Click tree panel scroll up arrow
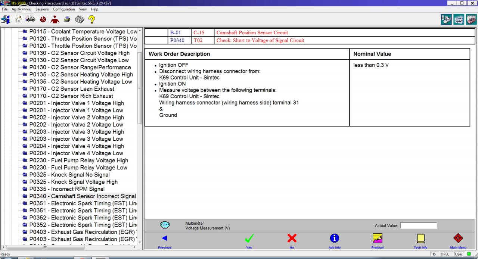Screen dimensions: 478x259 click(140, 31)
